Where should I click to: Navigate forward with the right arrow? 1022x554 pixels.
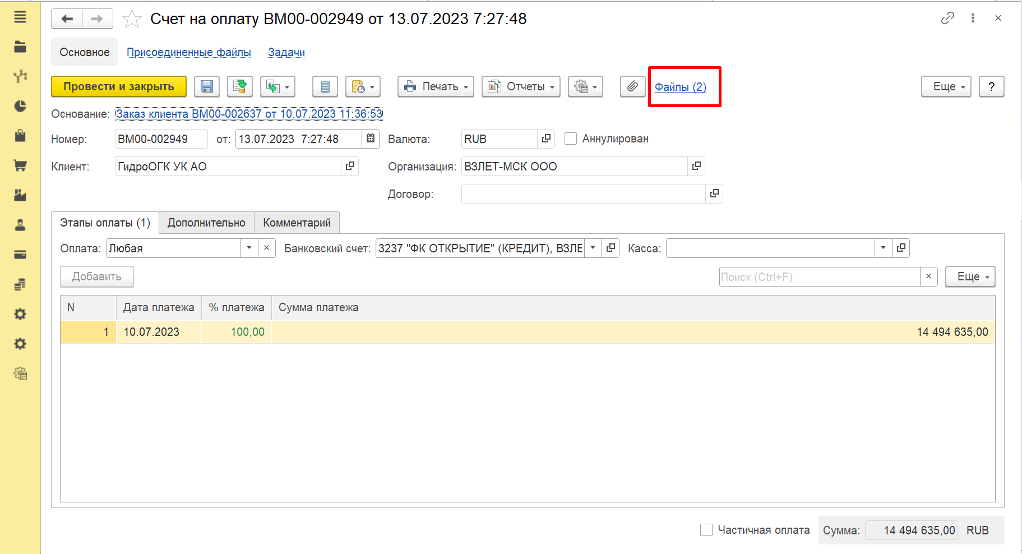pyautogui.click(x=97, y=19)
